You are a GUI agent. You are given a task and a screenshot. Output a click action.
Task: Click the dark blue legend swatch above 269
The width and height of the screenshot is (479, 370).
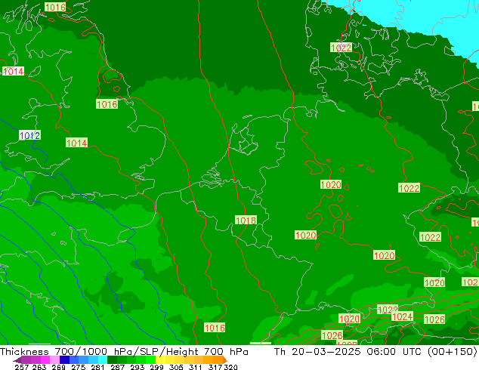64,359
